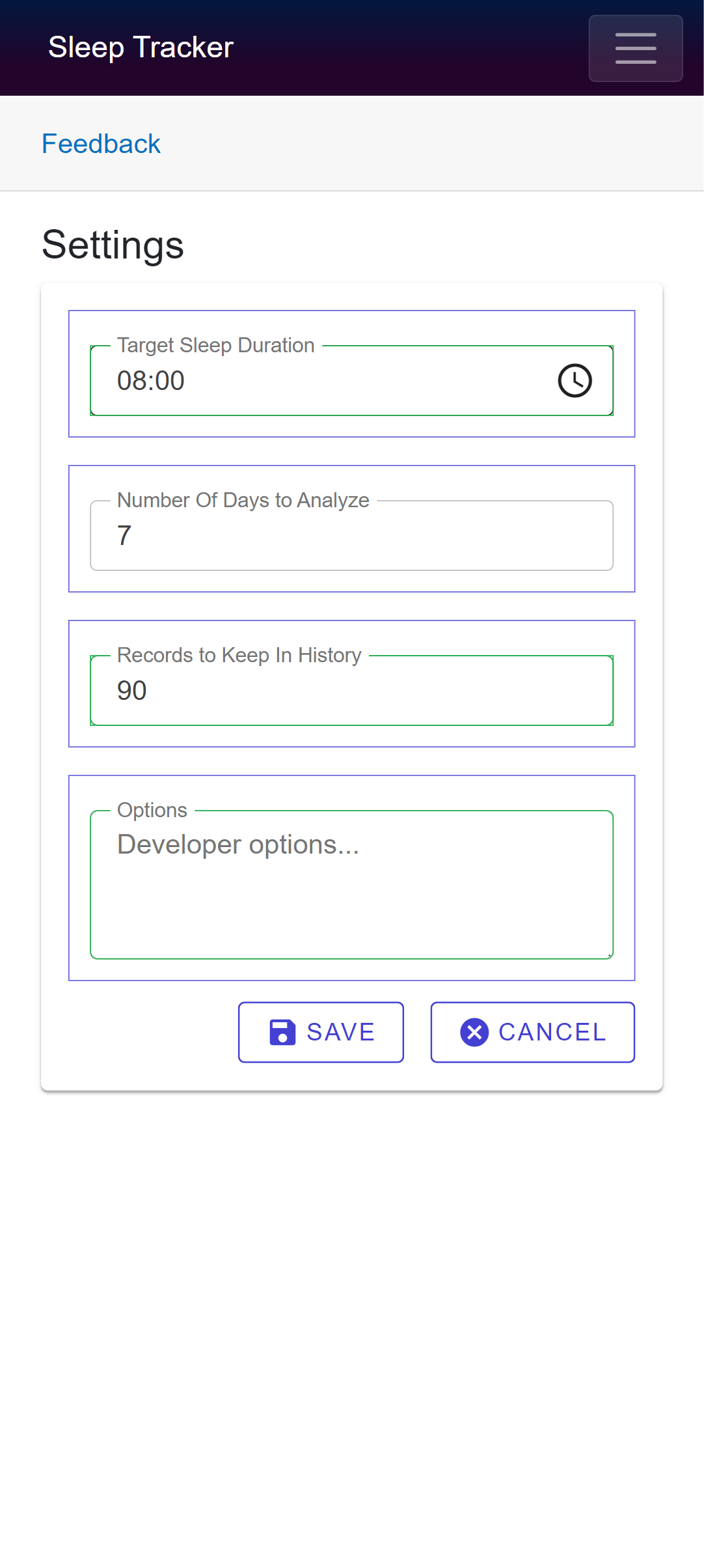Select the 90 records value
This screenshot has height=1562, width=704.
(x=132, y=691)
